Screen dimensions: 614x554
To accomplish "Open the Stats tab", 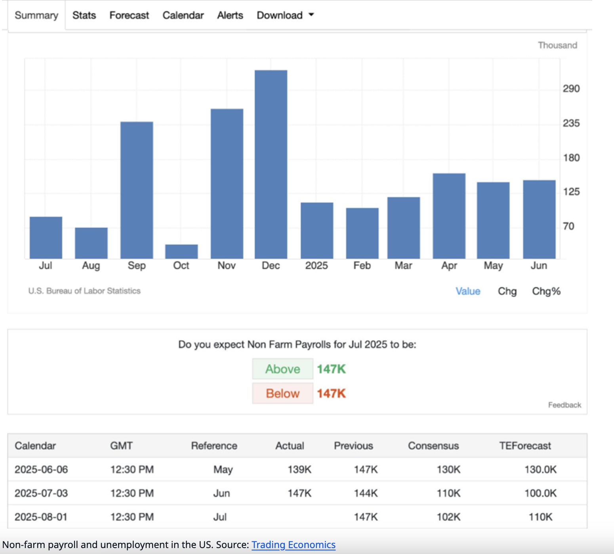I will pos(84,15).
